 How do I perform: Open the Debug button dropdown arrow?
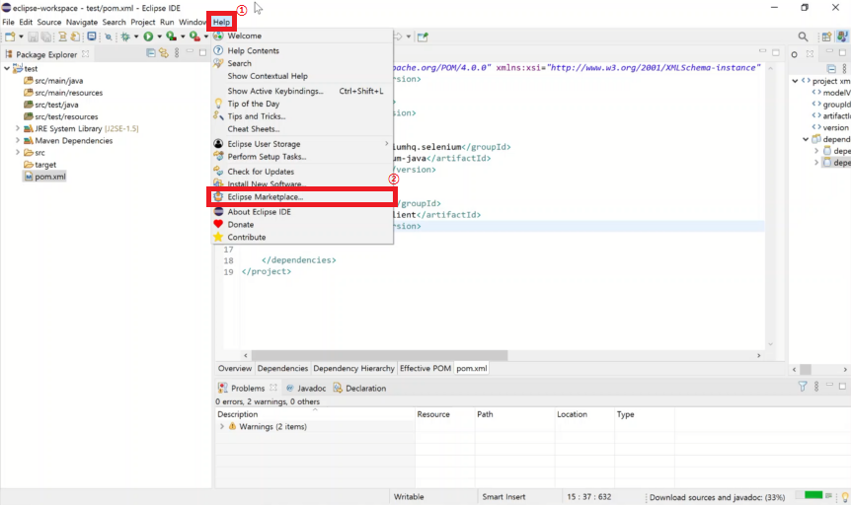pyautogui.click(x=135, y=36)
